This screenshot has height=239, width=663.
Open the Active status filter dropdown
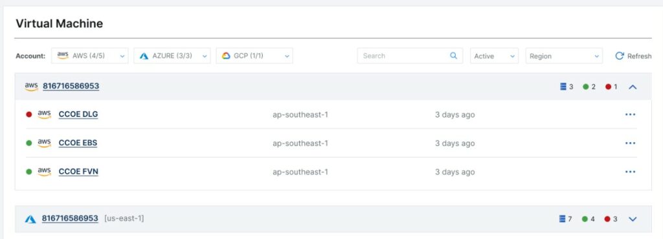click(494, 56)
